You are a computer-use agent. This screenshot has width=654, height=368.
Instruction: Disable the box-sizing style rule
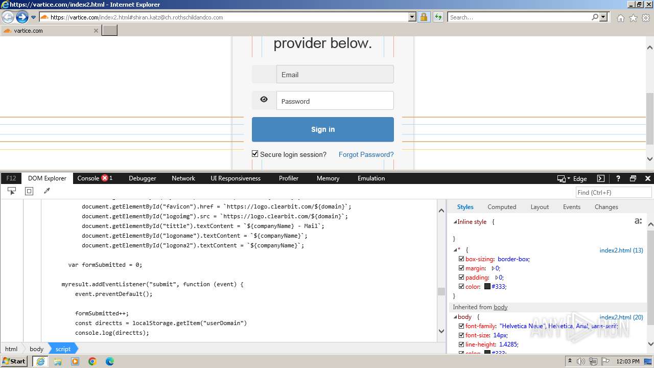point(461,259)
